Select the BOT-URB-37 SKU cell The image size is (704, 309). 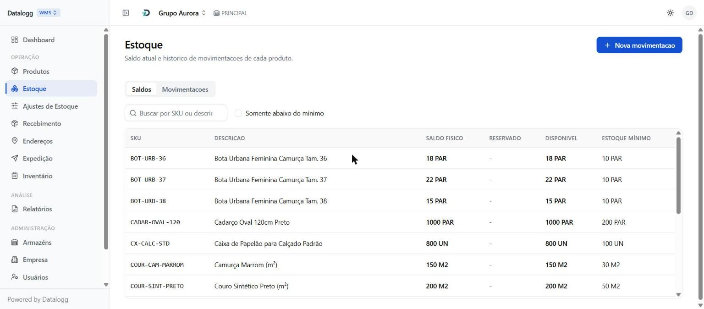point(148,180)
